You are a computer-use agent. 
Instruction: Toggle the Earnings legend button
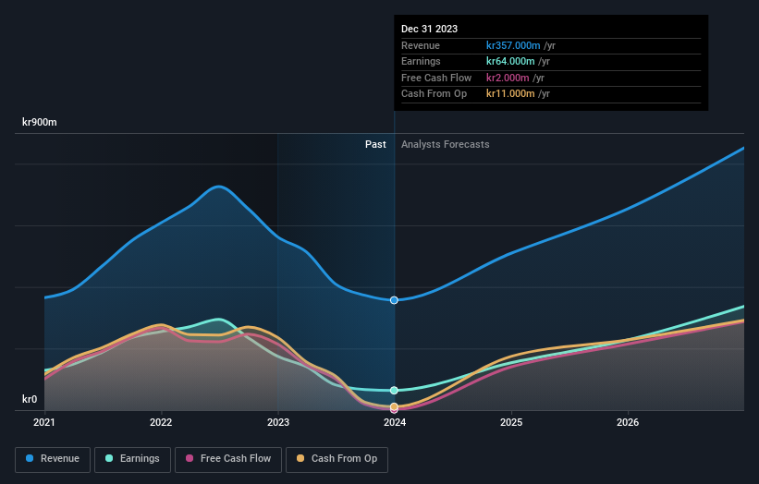pyautogui.click(x=132, y=459)
